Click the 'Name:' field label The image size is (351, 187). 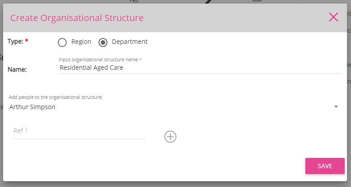17,69
